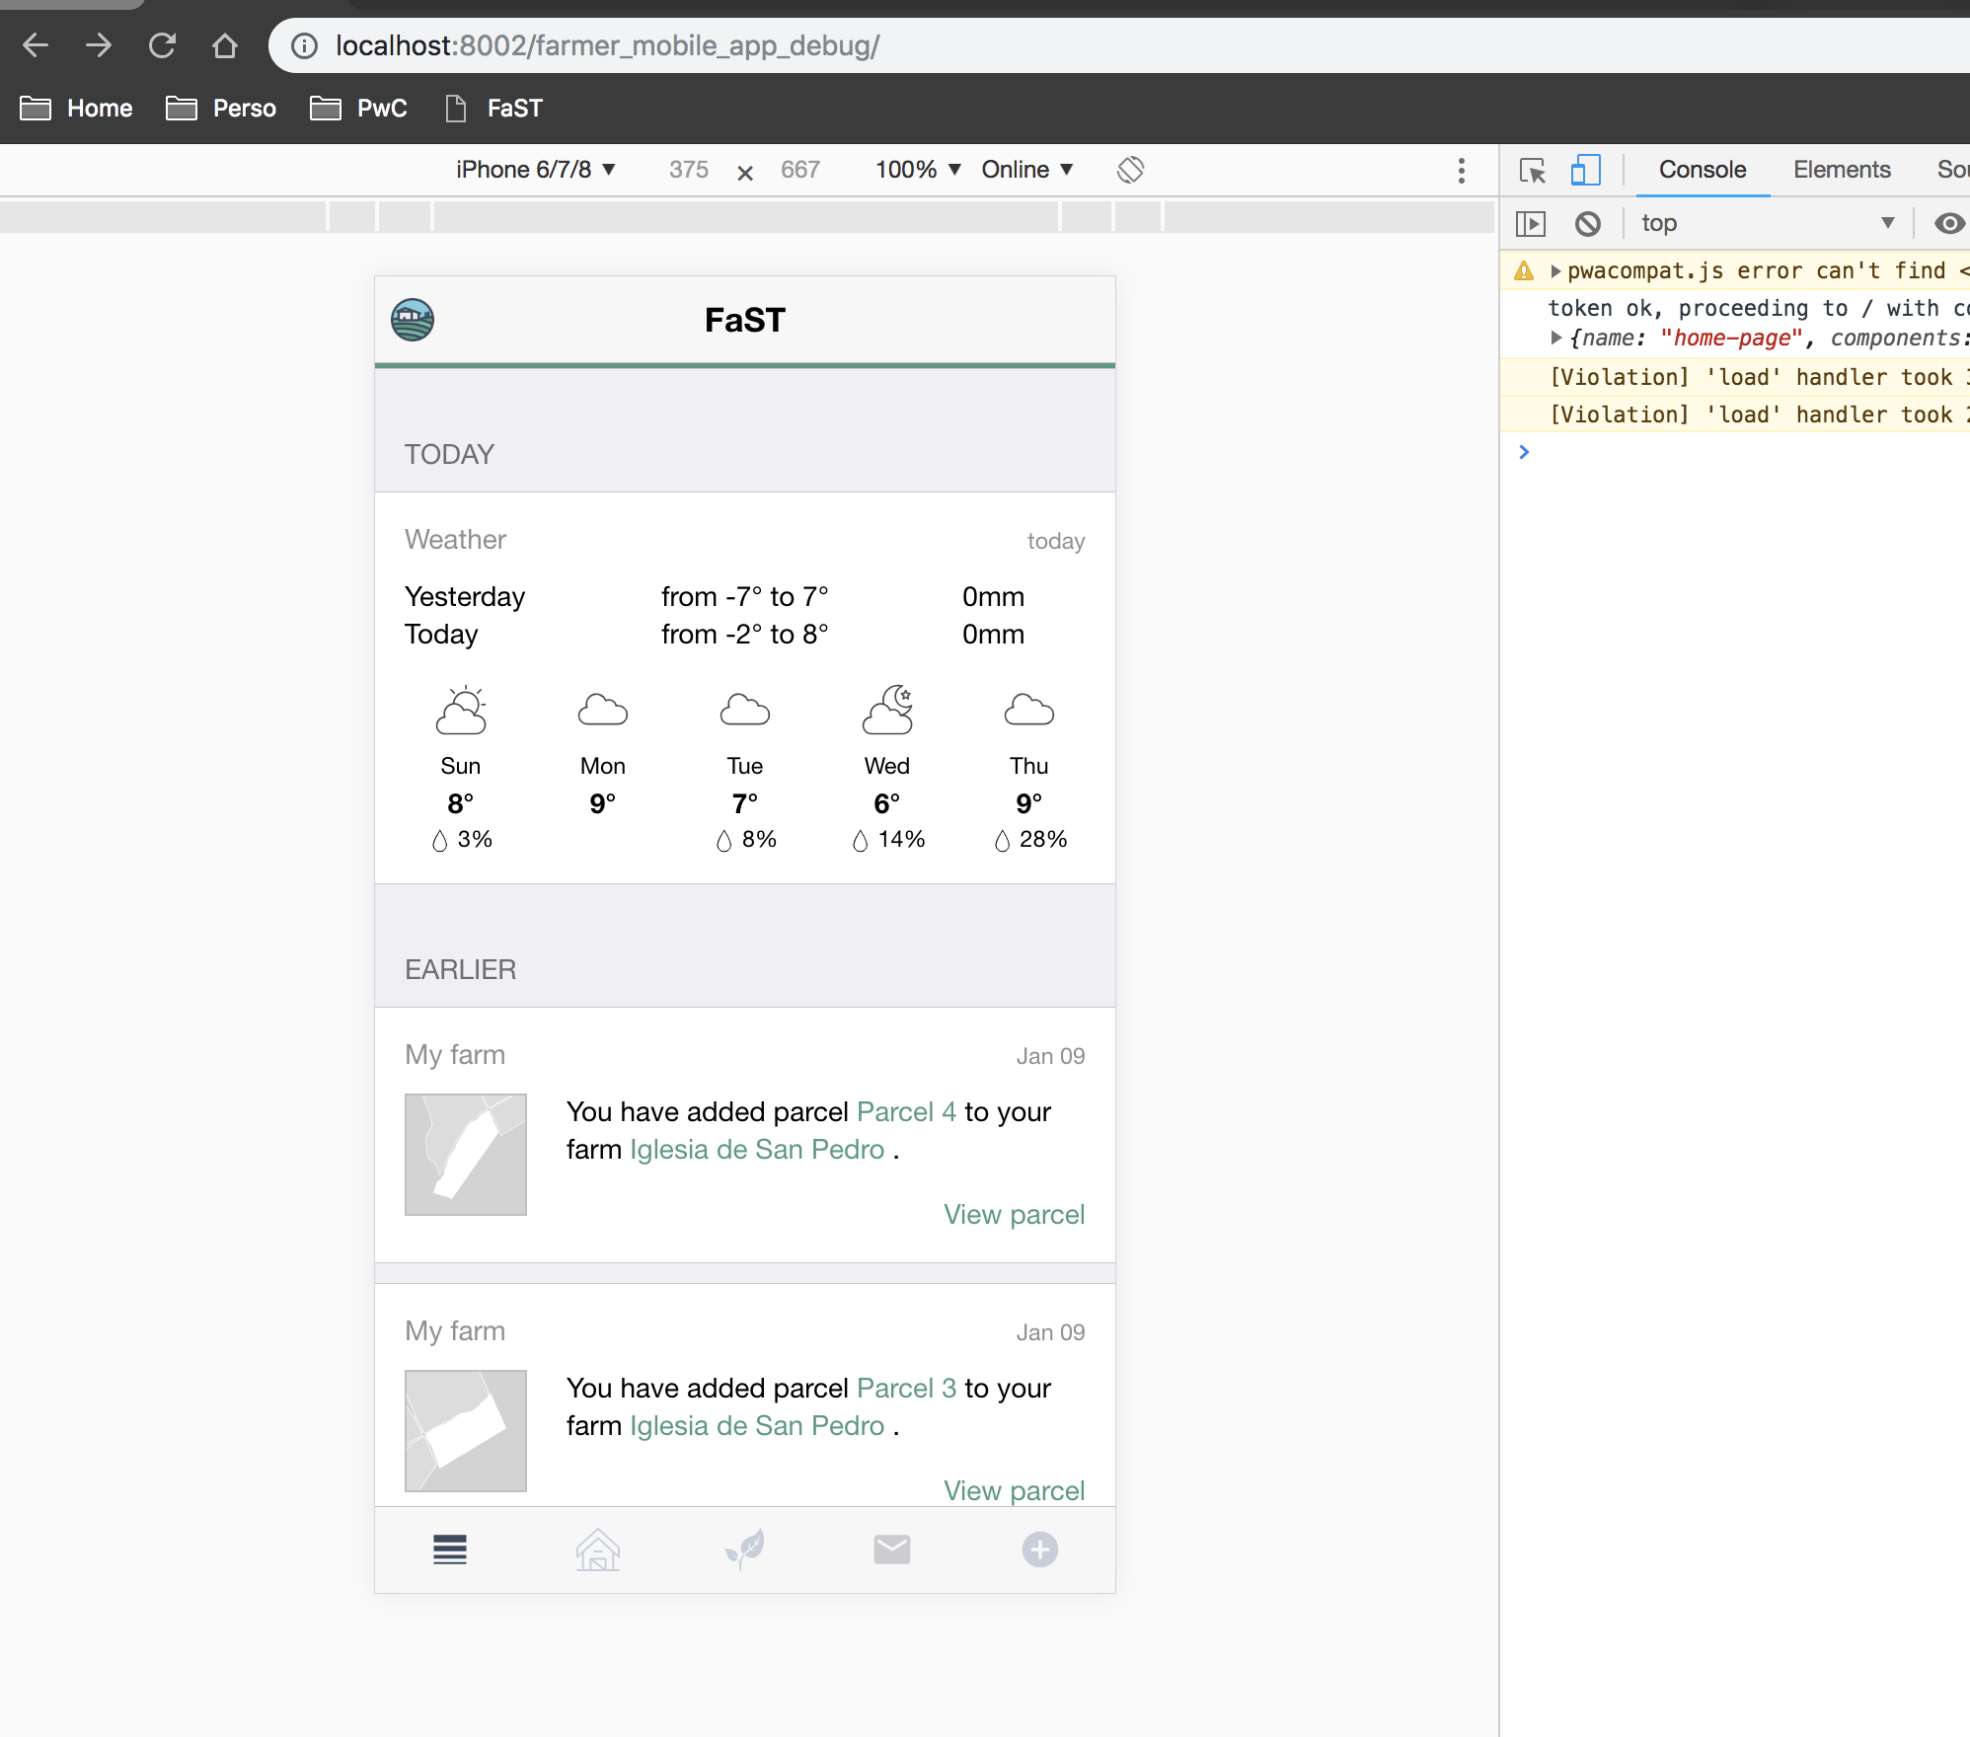Select the feed list tab icon
Image resolution: width=1970 pixels, height=1737 pixels.
450,1549
